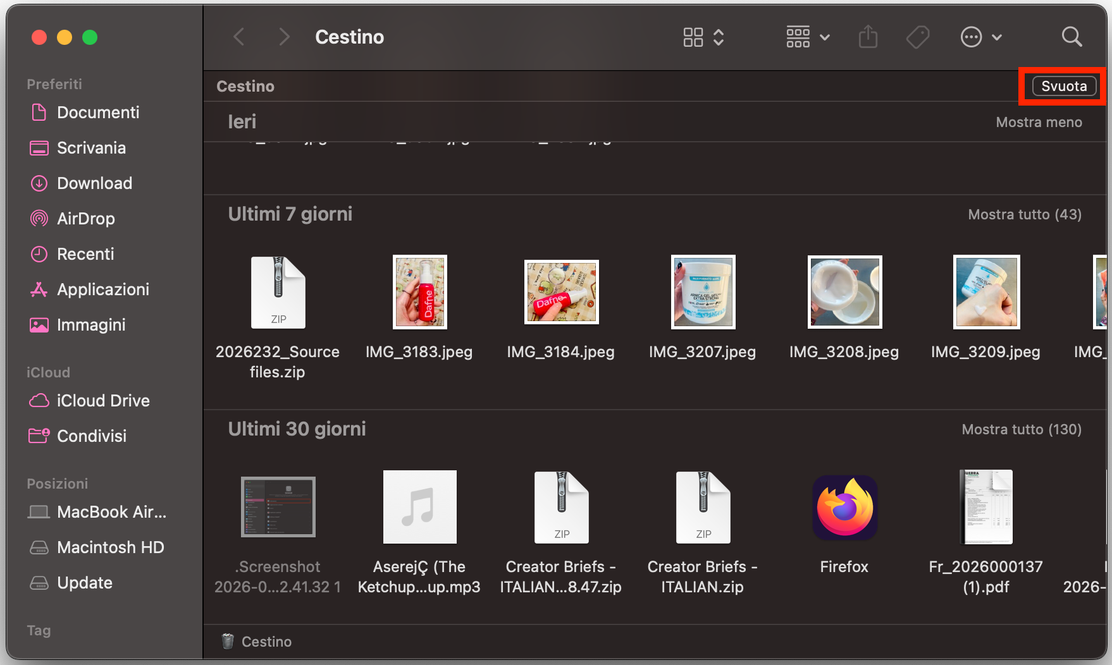Click the Tags icon in the toolbar
This screenshot has height=665, width=1112.
tap(917, 37)
